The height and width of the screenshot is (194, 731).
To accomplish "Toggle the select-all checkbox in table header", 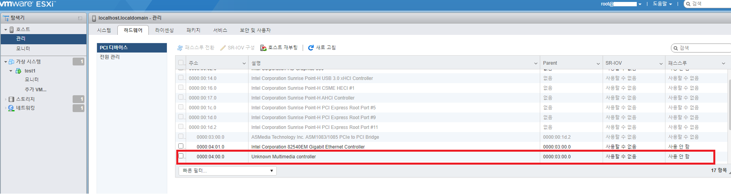I will pyautogui.click(x=181, y=63).
